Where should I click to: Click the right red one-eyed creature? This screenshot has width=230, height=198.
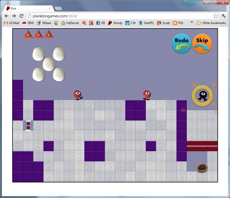pyautogui.click(x=147, y=95)
